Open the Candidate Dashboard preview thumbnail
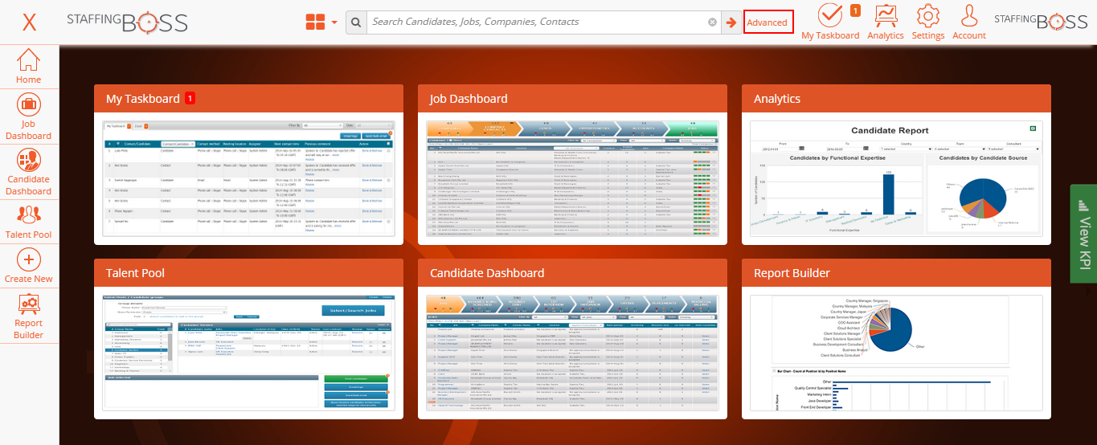The width and height of the screenshot is (1097, 445). [x=572, y=353]
